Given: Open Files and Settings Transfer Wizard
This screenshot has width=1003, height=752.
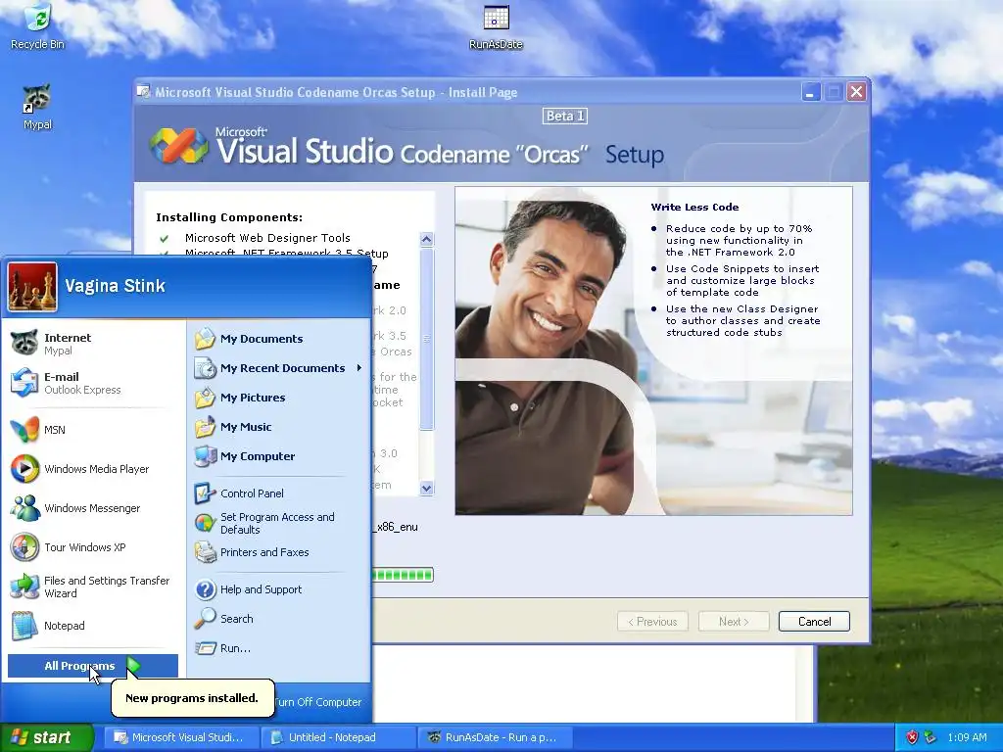Looking at the screenshot, I should pyautogui.click(x=92, y=587).
